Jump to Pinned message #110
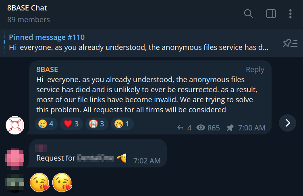 point(47,37)
